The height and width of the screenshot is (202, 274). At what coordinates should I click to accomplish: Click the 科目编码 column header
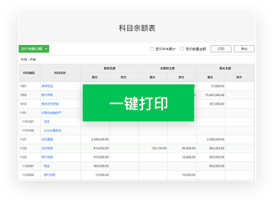coord(29,73)
